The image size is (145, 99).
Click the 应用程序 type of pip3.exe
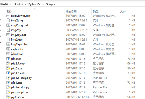pos(98,82)
